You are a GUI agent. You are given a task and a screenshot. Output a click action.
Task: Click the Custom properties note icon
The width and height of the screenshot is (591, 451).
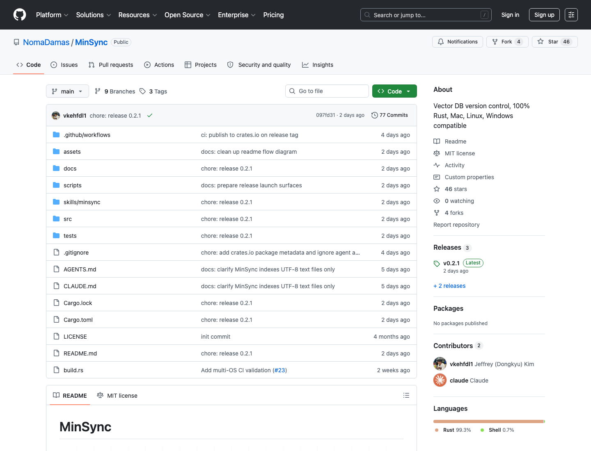click(437, 177)
